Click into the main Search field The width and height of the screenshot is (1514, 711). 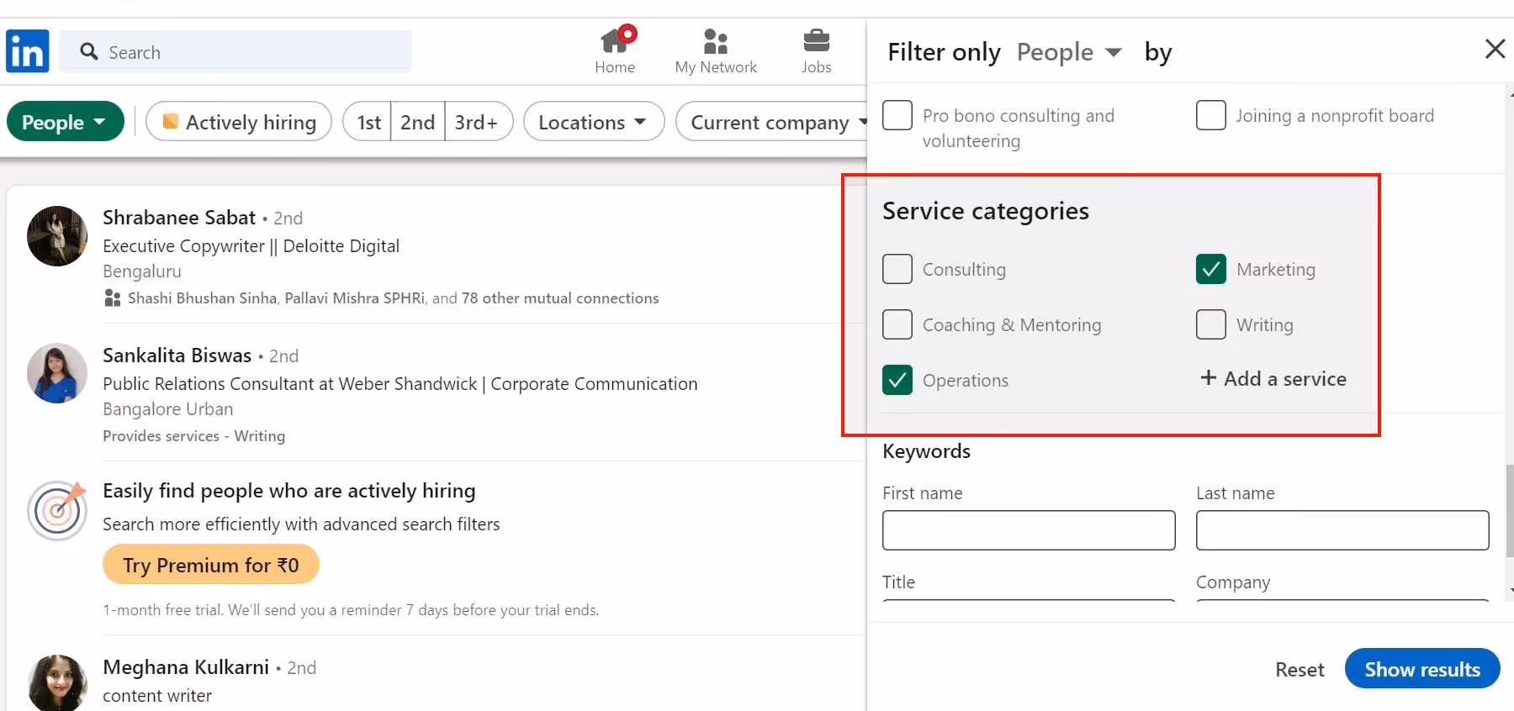pyautogui.click(x=236, y=52)
